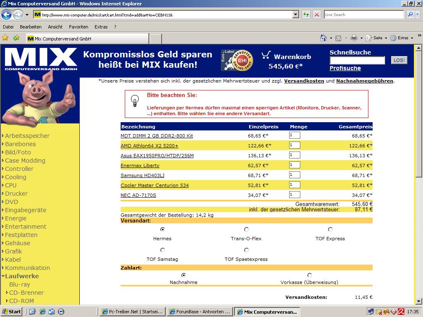The width and height of the screenshot is (423, 317).
Task: Click the page scrollbar down arrow
Action: click(418, 301)
